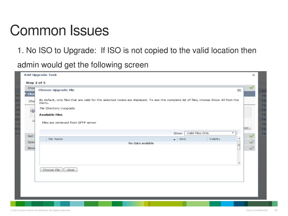This screenshot has width=288, height=216.
Task: Click the partially hidden Cancel button
Action: pyautogui.click(x=245, y=127)
